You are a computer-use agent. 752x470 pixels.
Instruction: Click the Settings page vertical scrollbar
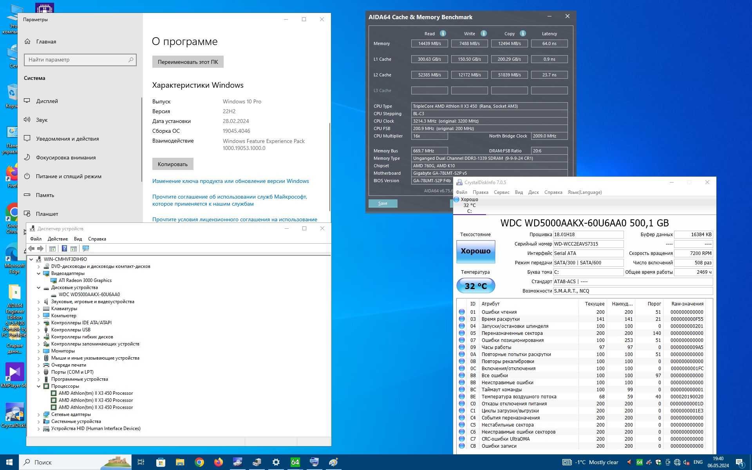coord(329,166)
